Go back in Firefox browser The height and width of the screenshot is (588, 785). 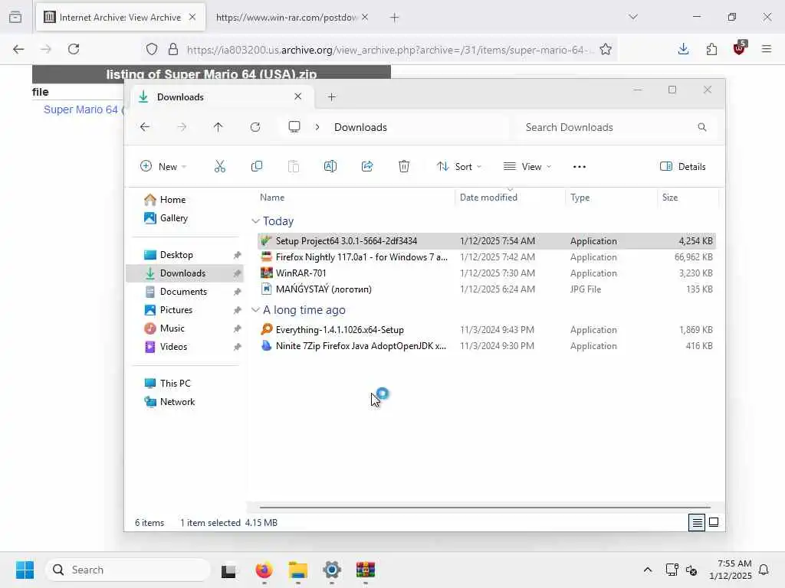coord(18,49)
